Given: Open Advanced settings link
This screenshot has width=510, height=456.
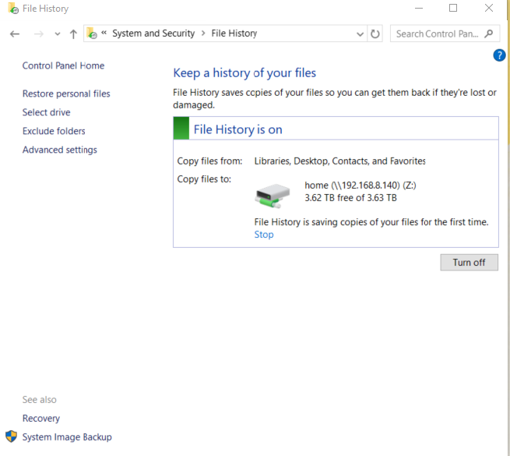Looking at the screenshot, I should [60, 150].
